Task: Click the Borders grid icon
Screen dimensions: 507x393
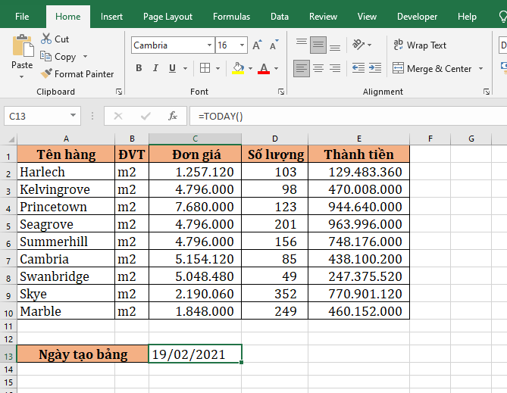Action: [205, 69]
